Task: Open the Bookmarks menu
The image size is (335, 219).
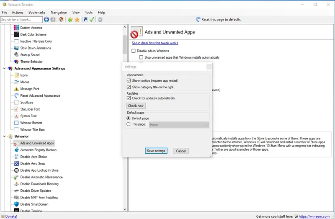Action: tap(37, 13)
